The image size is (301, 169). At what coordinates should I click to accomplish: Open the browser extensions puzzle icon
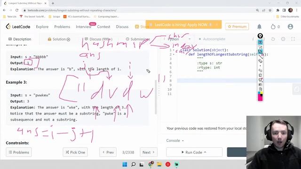(x=277, y=10)
